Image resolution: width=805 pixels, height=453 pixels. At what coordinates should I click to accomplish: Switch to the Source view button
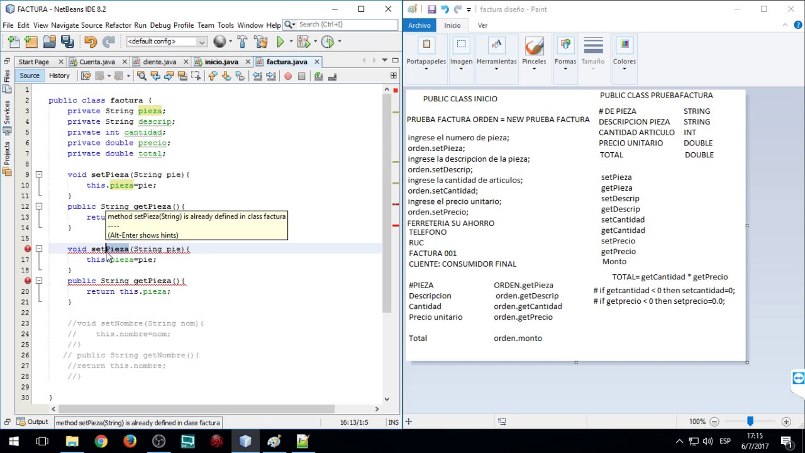[x=30, y=75]
